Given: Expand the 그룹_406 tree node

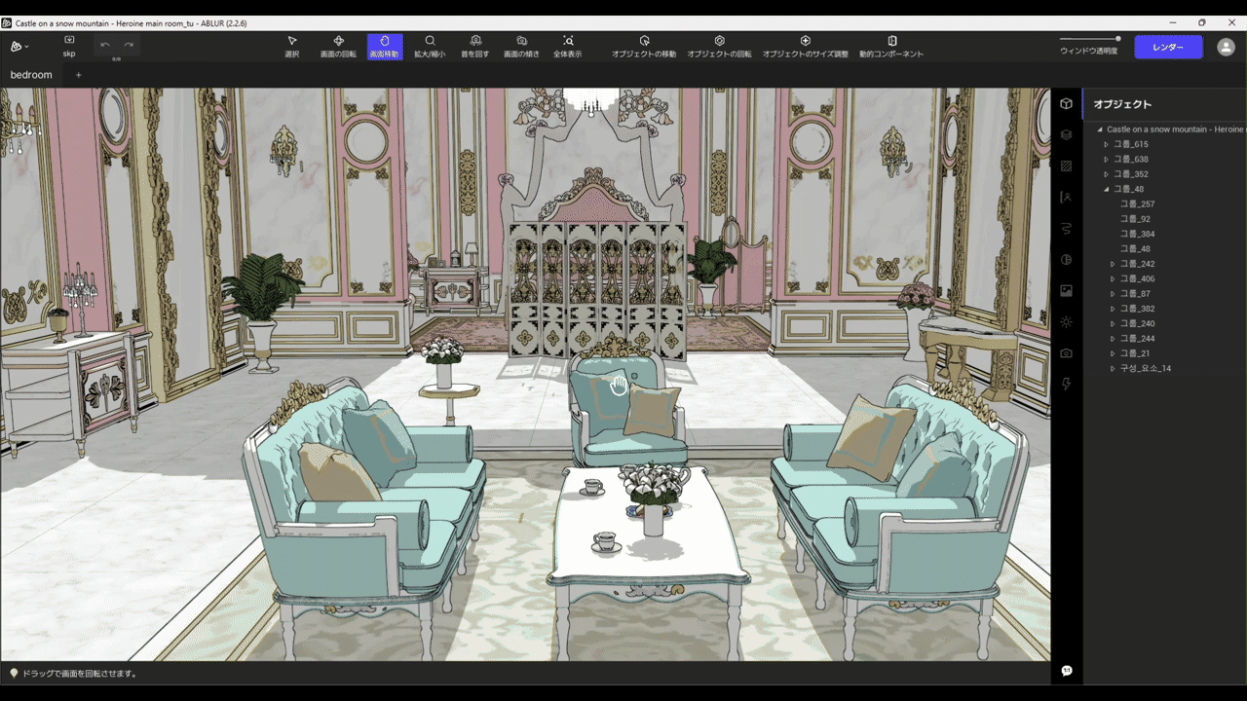Looking at the screenshot, I should click(x=1114, y=278).
